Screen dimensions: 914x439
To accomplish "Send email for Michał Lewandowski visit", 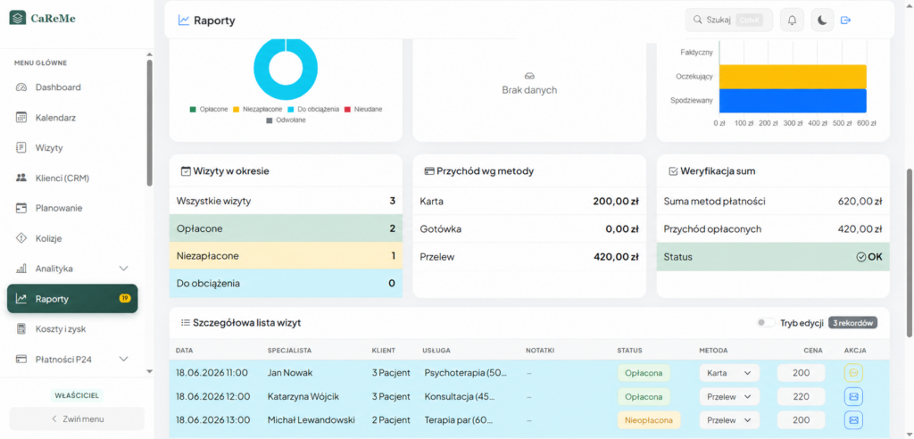I will pos(853,419).
